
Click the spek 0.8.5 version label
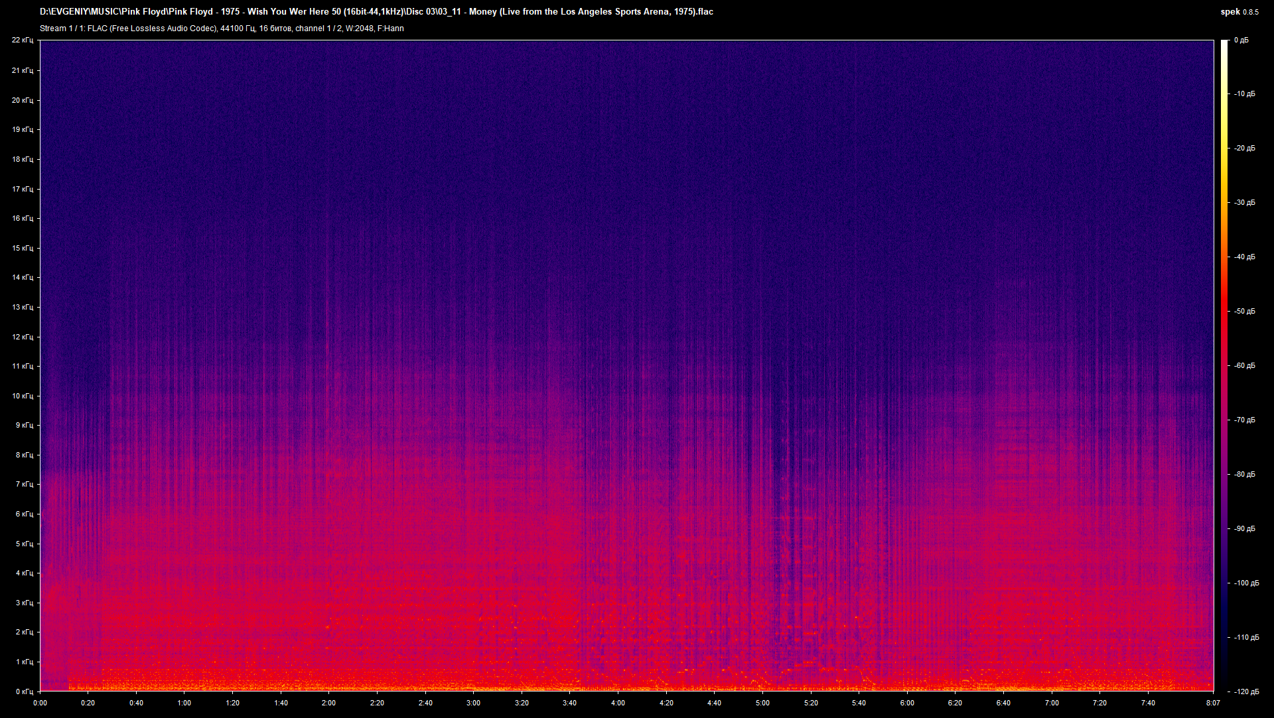1239,11
